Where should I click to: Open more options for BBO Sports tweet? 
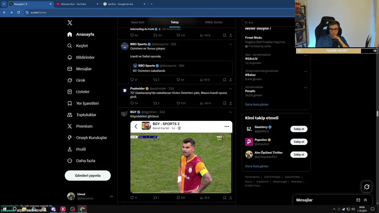click(x=230, y=44)
